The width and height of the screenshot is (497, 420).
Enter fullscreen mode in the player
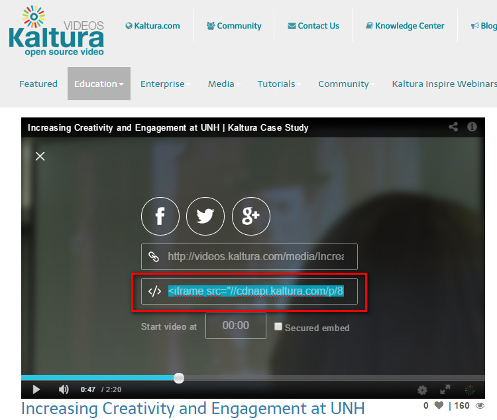[445, 390]
